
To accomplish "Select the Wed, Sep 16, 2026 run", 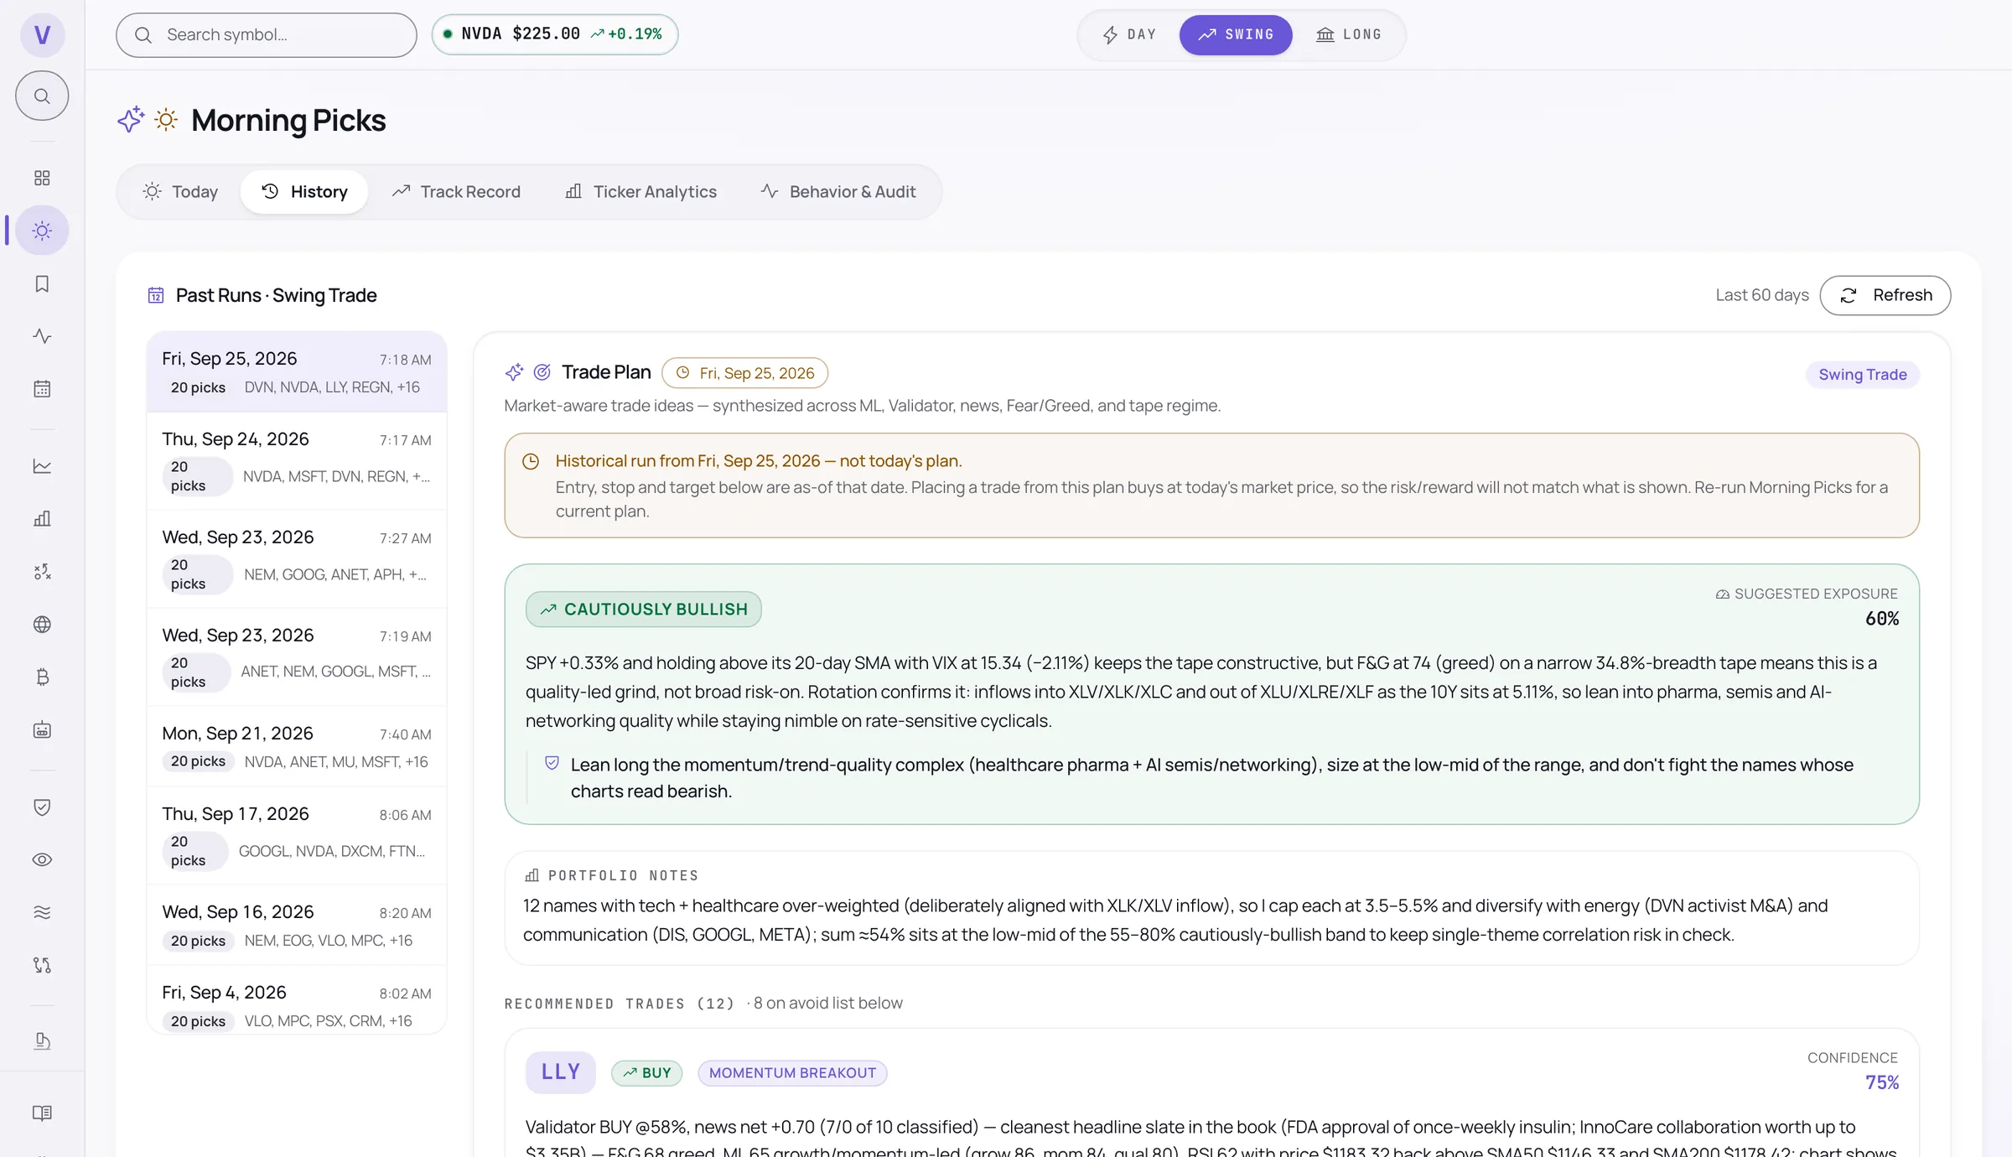I will tap(297, 926).
